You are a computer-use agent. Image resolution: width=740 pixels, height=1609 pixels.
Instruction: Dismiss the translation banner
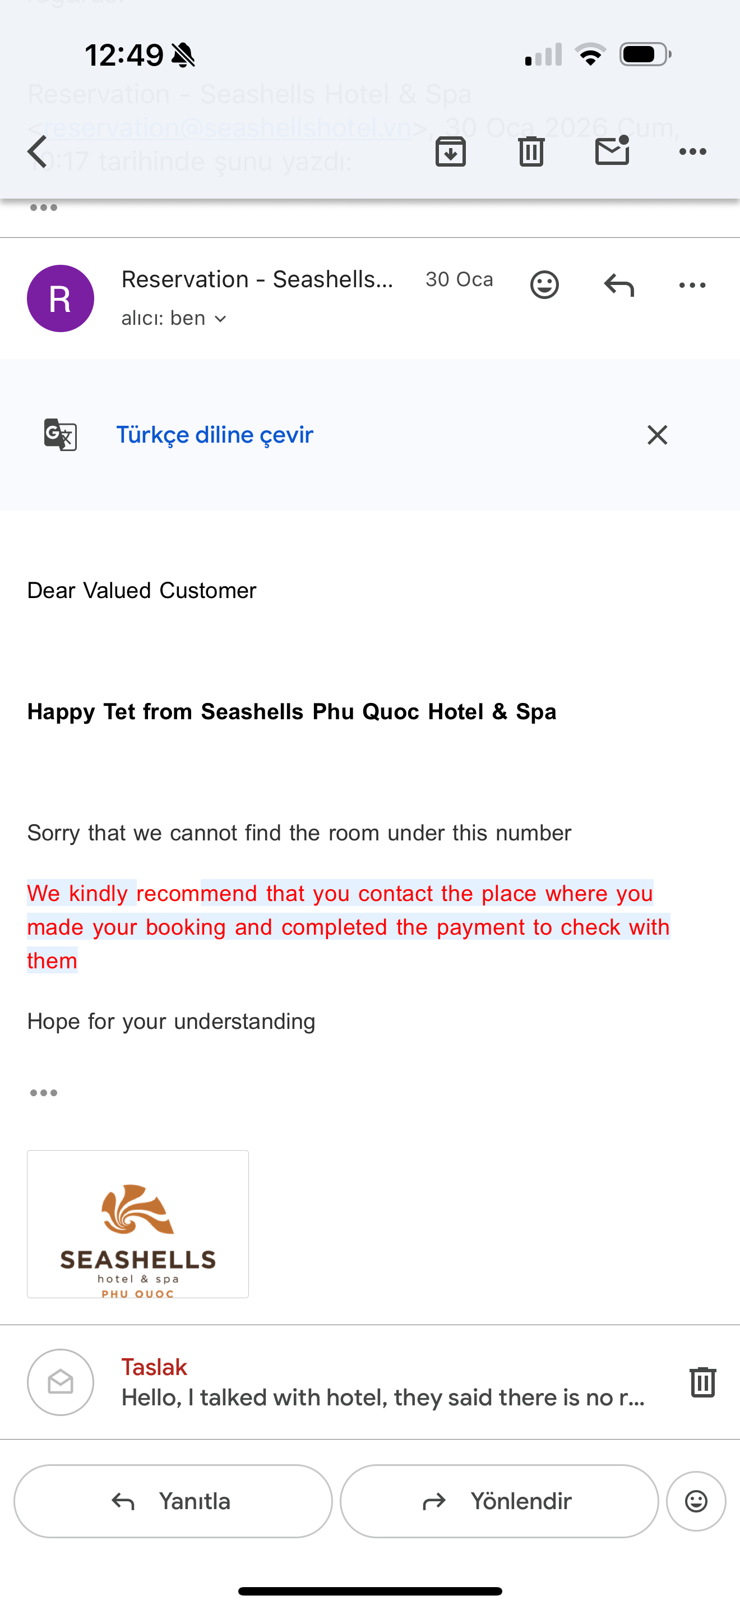pos(657,435)
